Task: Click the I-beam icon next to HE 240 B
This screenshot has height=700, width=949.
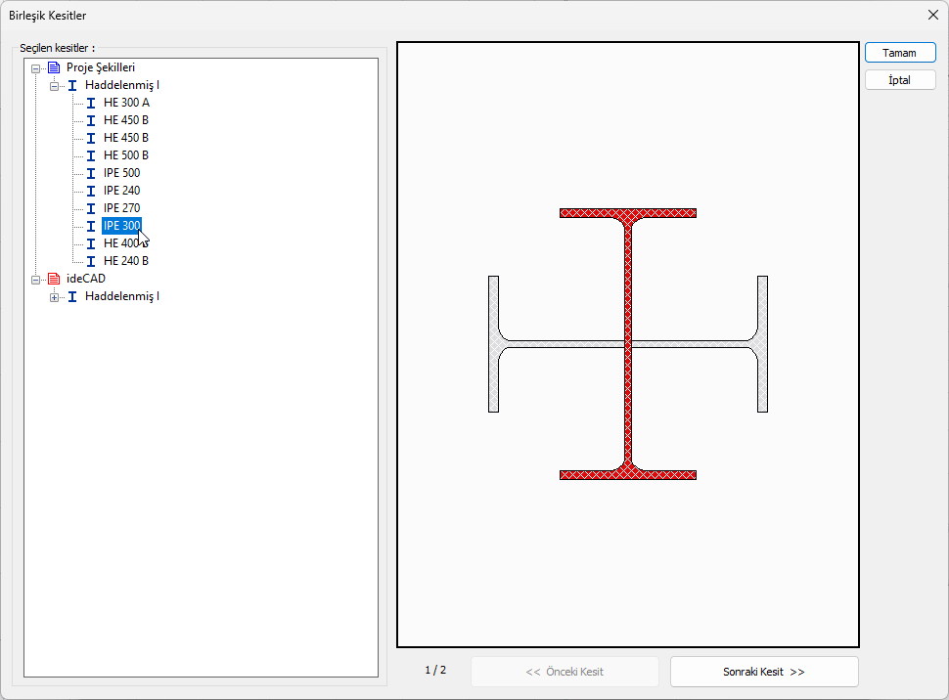Action: point(91,261)
